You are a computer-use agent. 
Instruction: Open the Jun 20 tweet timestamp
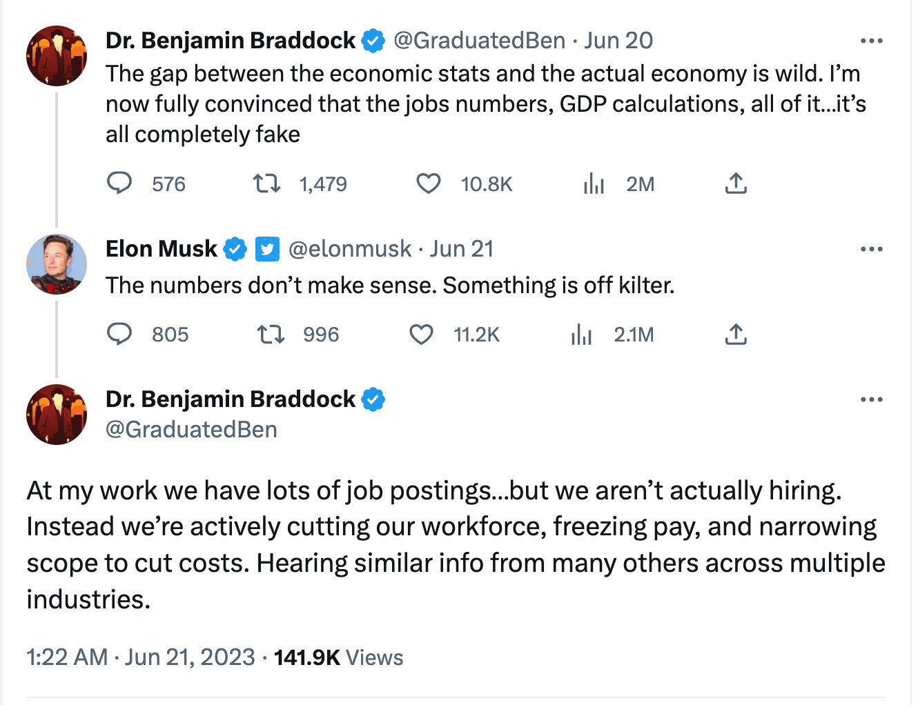click(x=618, y=41)
